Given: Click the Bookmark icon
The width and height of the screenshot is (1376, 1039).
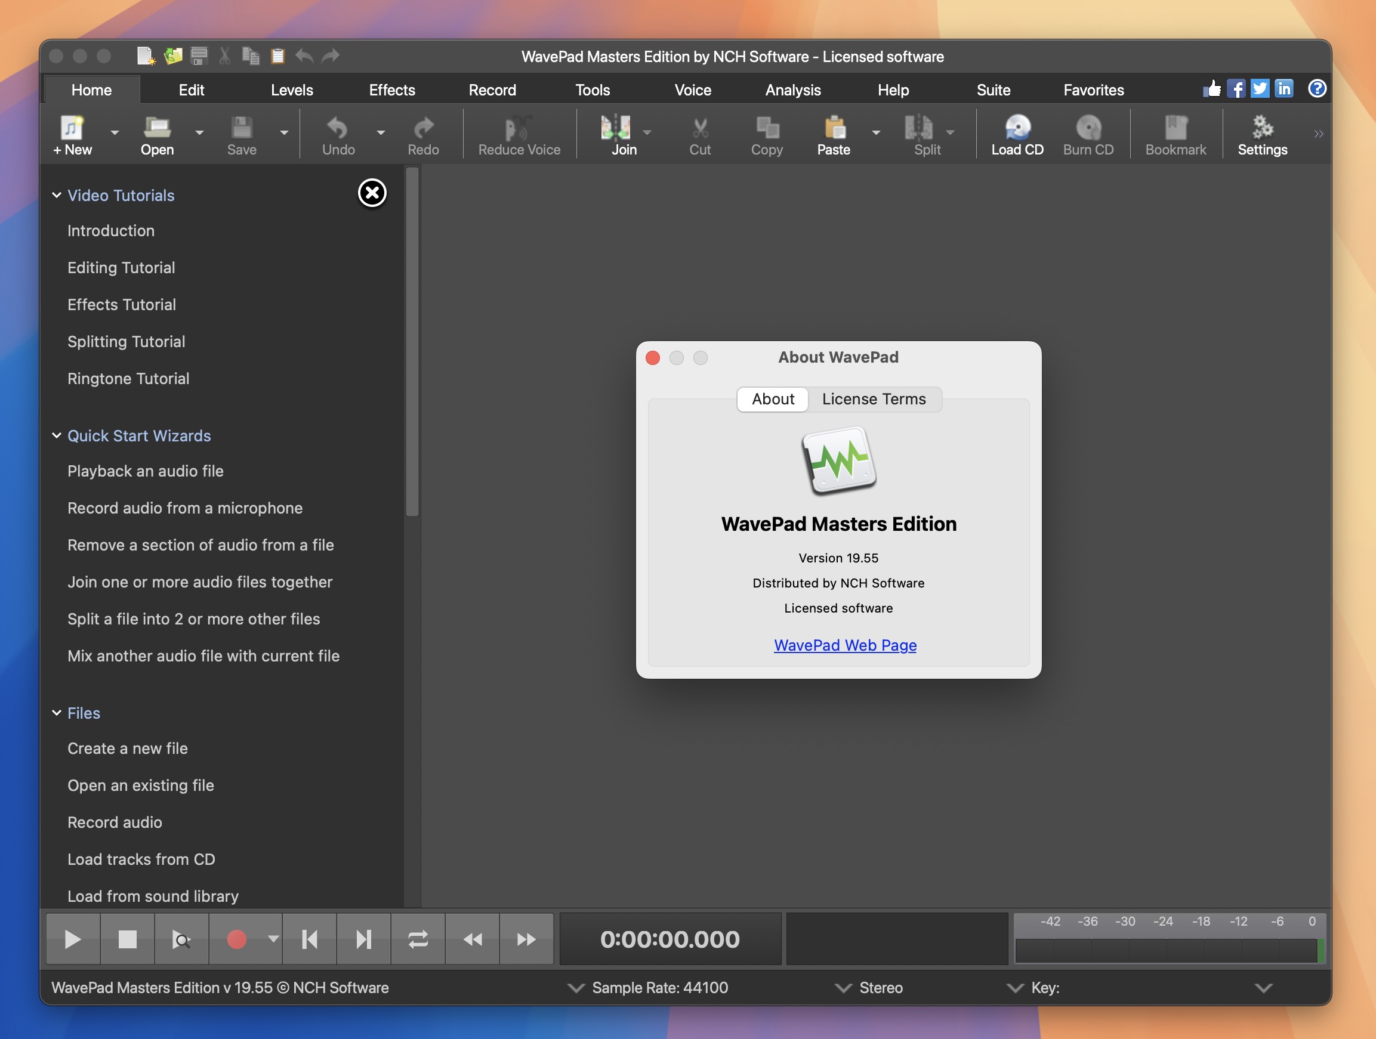Looking at the screenshot, I should (x=1176, y=128).
